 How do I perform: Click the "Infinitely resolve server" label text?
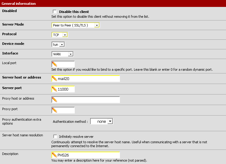coord(76,137)
